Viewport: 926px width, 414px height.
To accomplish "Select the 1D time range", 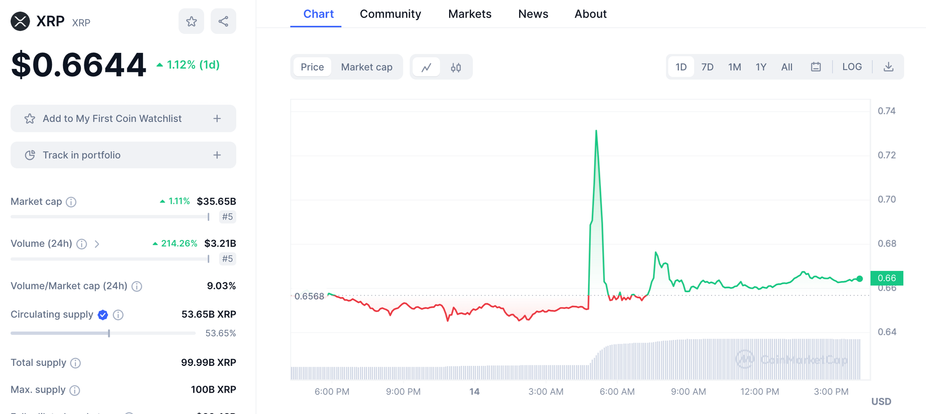I will coord(681,67).
